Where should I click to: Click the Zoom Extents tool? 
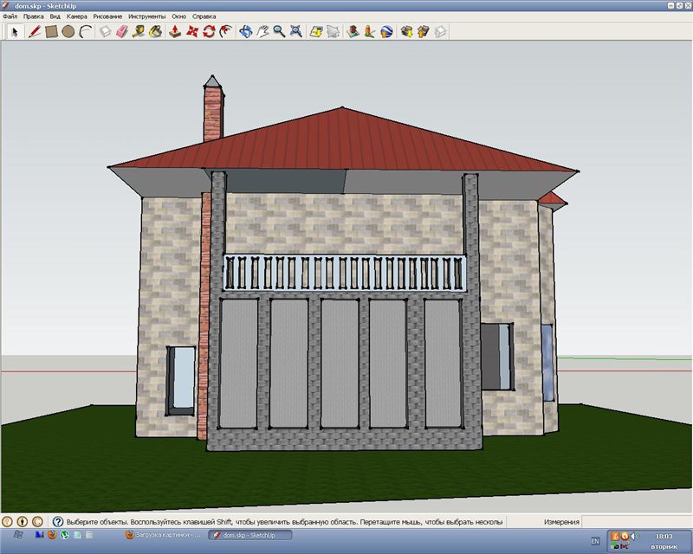[296, 32]
